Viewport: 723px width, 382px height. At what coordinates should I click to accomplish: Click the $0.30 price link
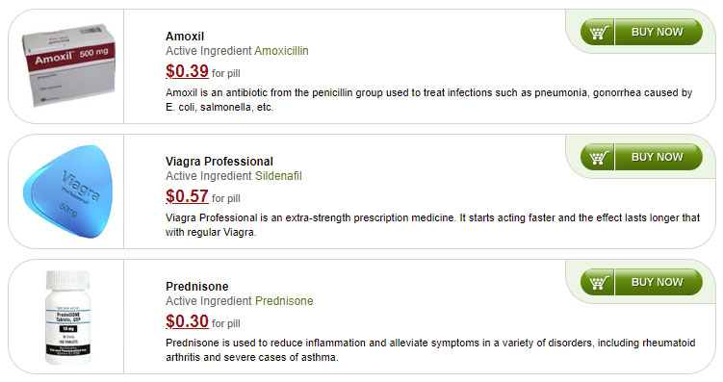(187, 320)
